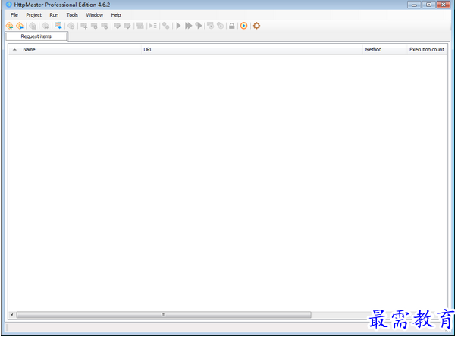Viewport: 461px width, 343px height.
Task: Click the grayed delete request item icon
Action: (105, 26)
